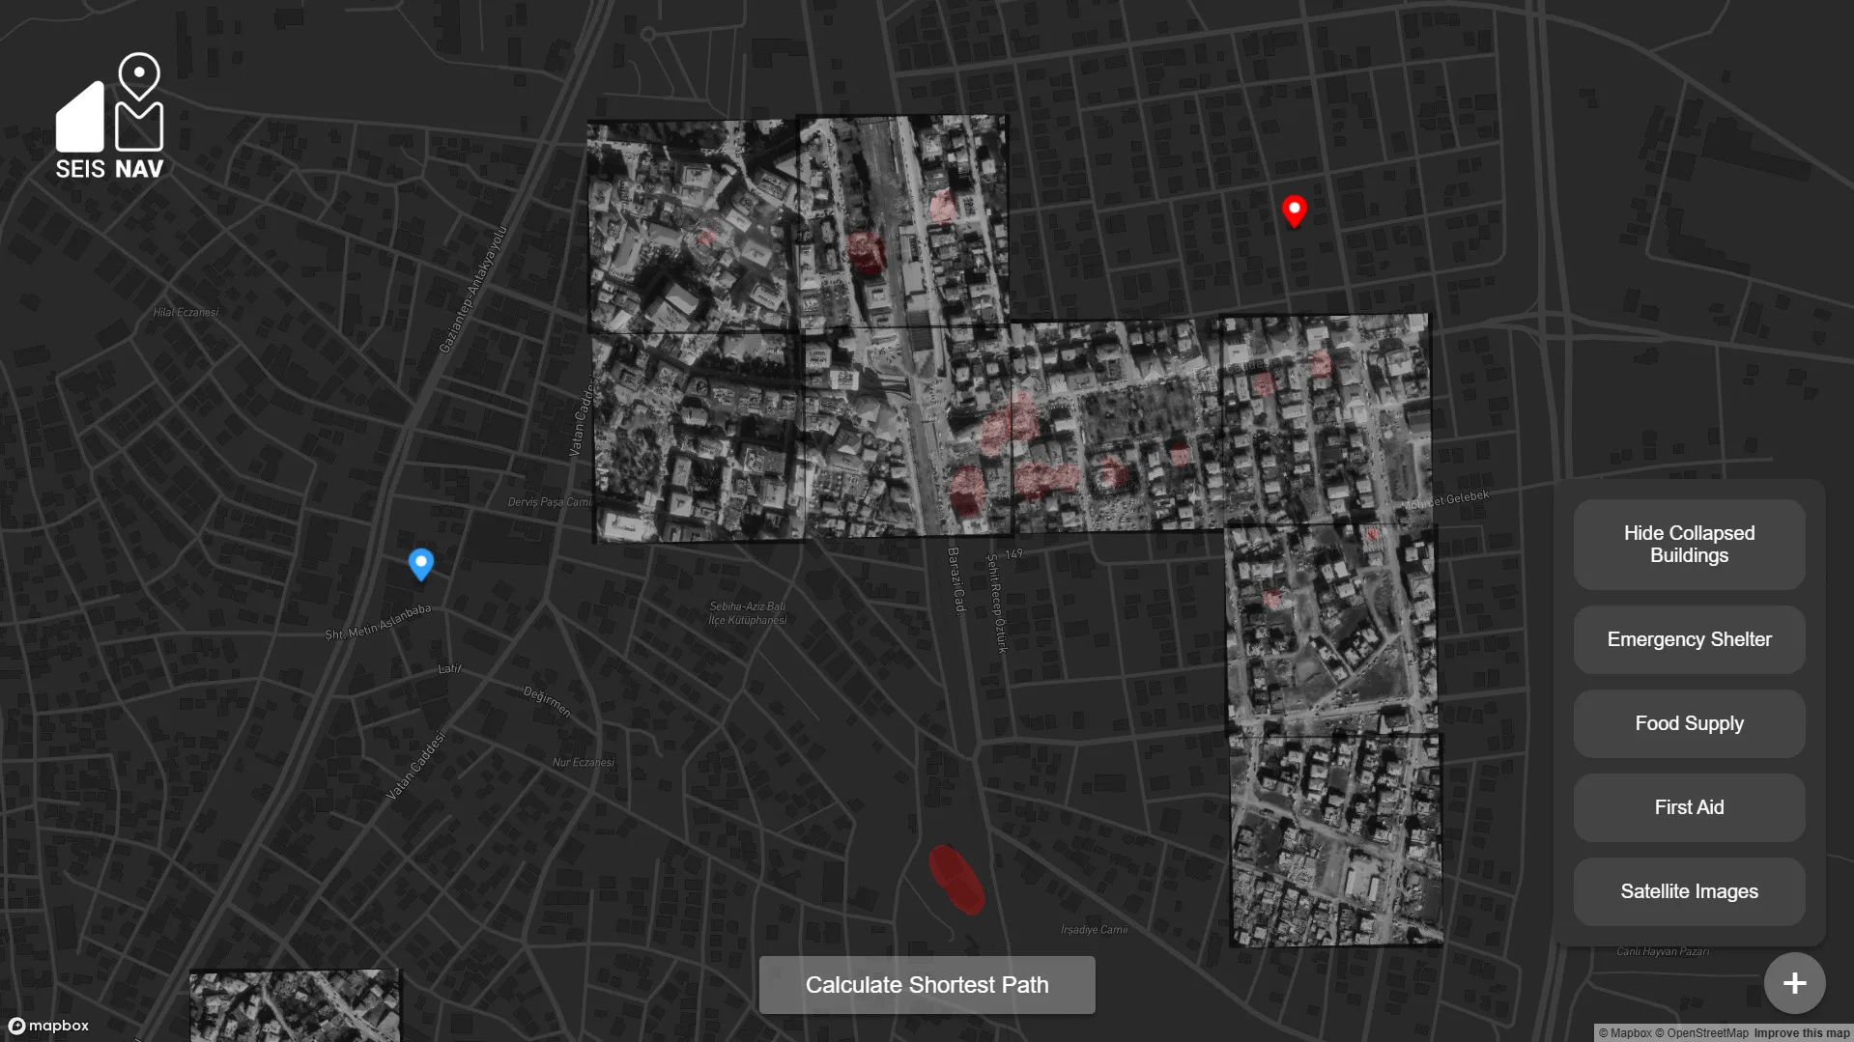Click the Latif street label

(450, 668)
